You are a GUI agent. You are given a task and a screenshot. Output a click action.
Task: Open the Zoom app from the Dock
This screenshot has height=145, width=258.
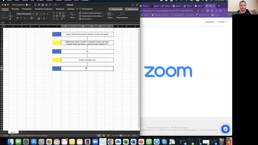point(95,141)
